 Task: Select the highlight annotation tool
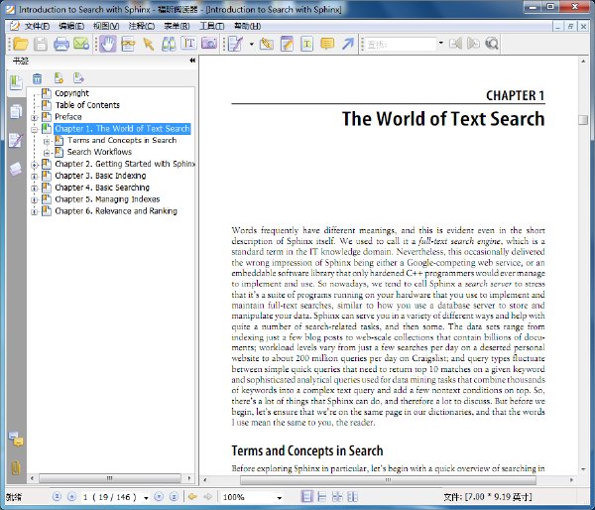tap(236, 44)
